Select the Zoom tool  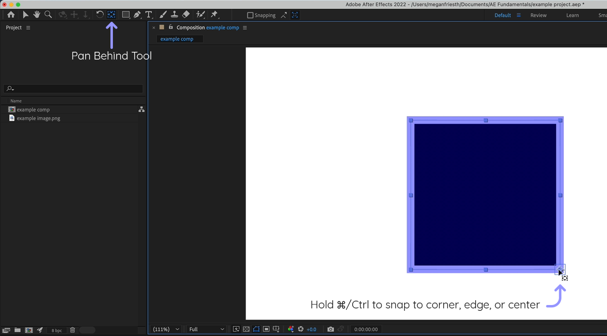point(48,15)
